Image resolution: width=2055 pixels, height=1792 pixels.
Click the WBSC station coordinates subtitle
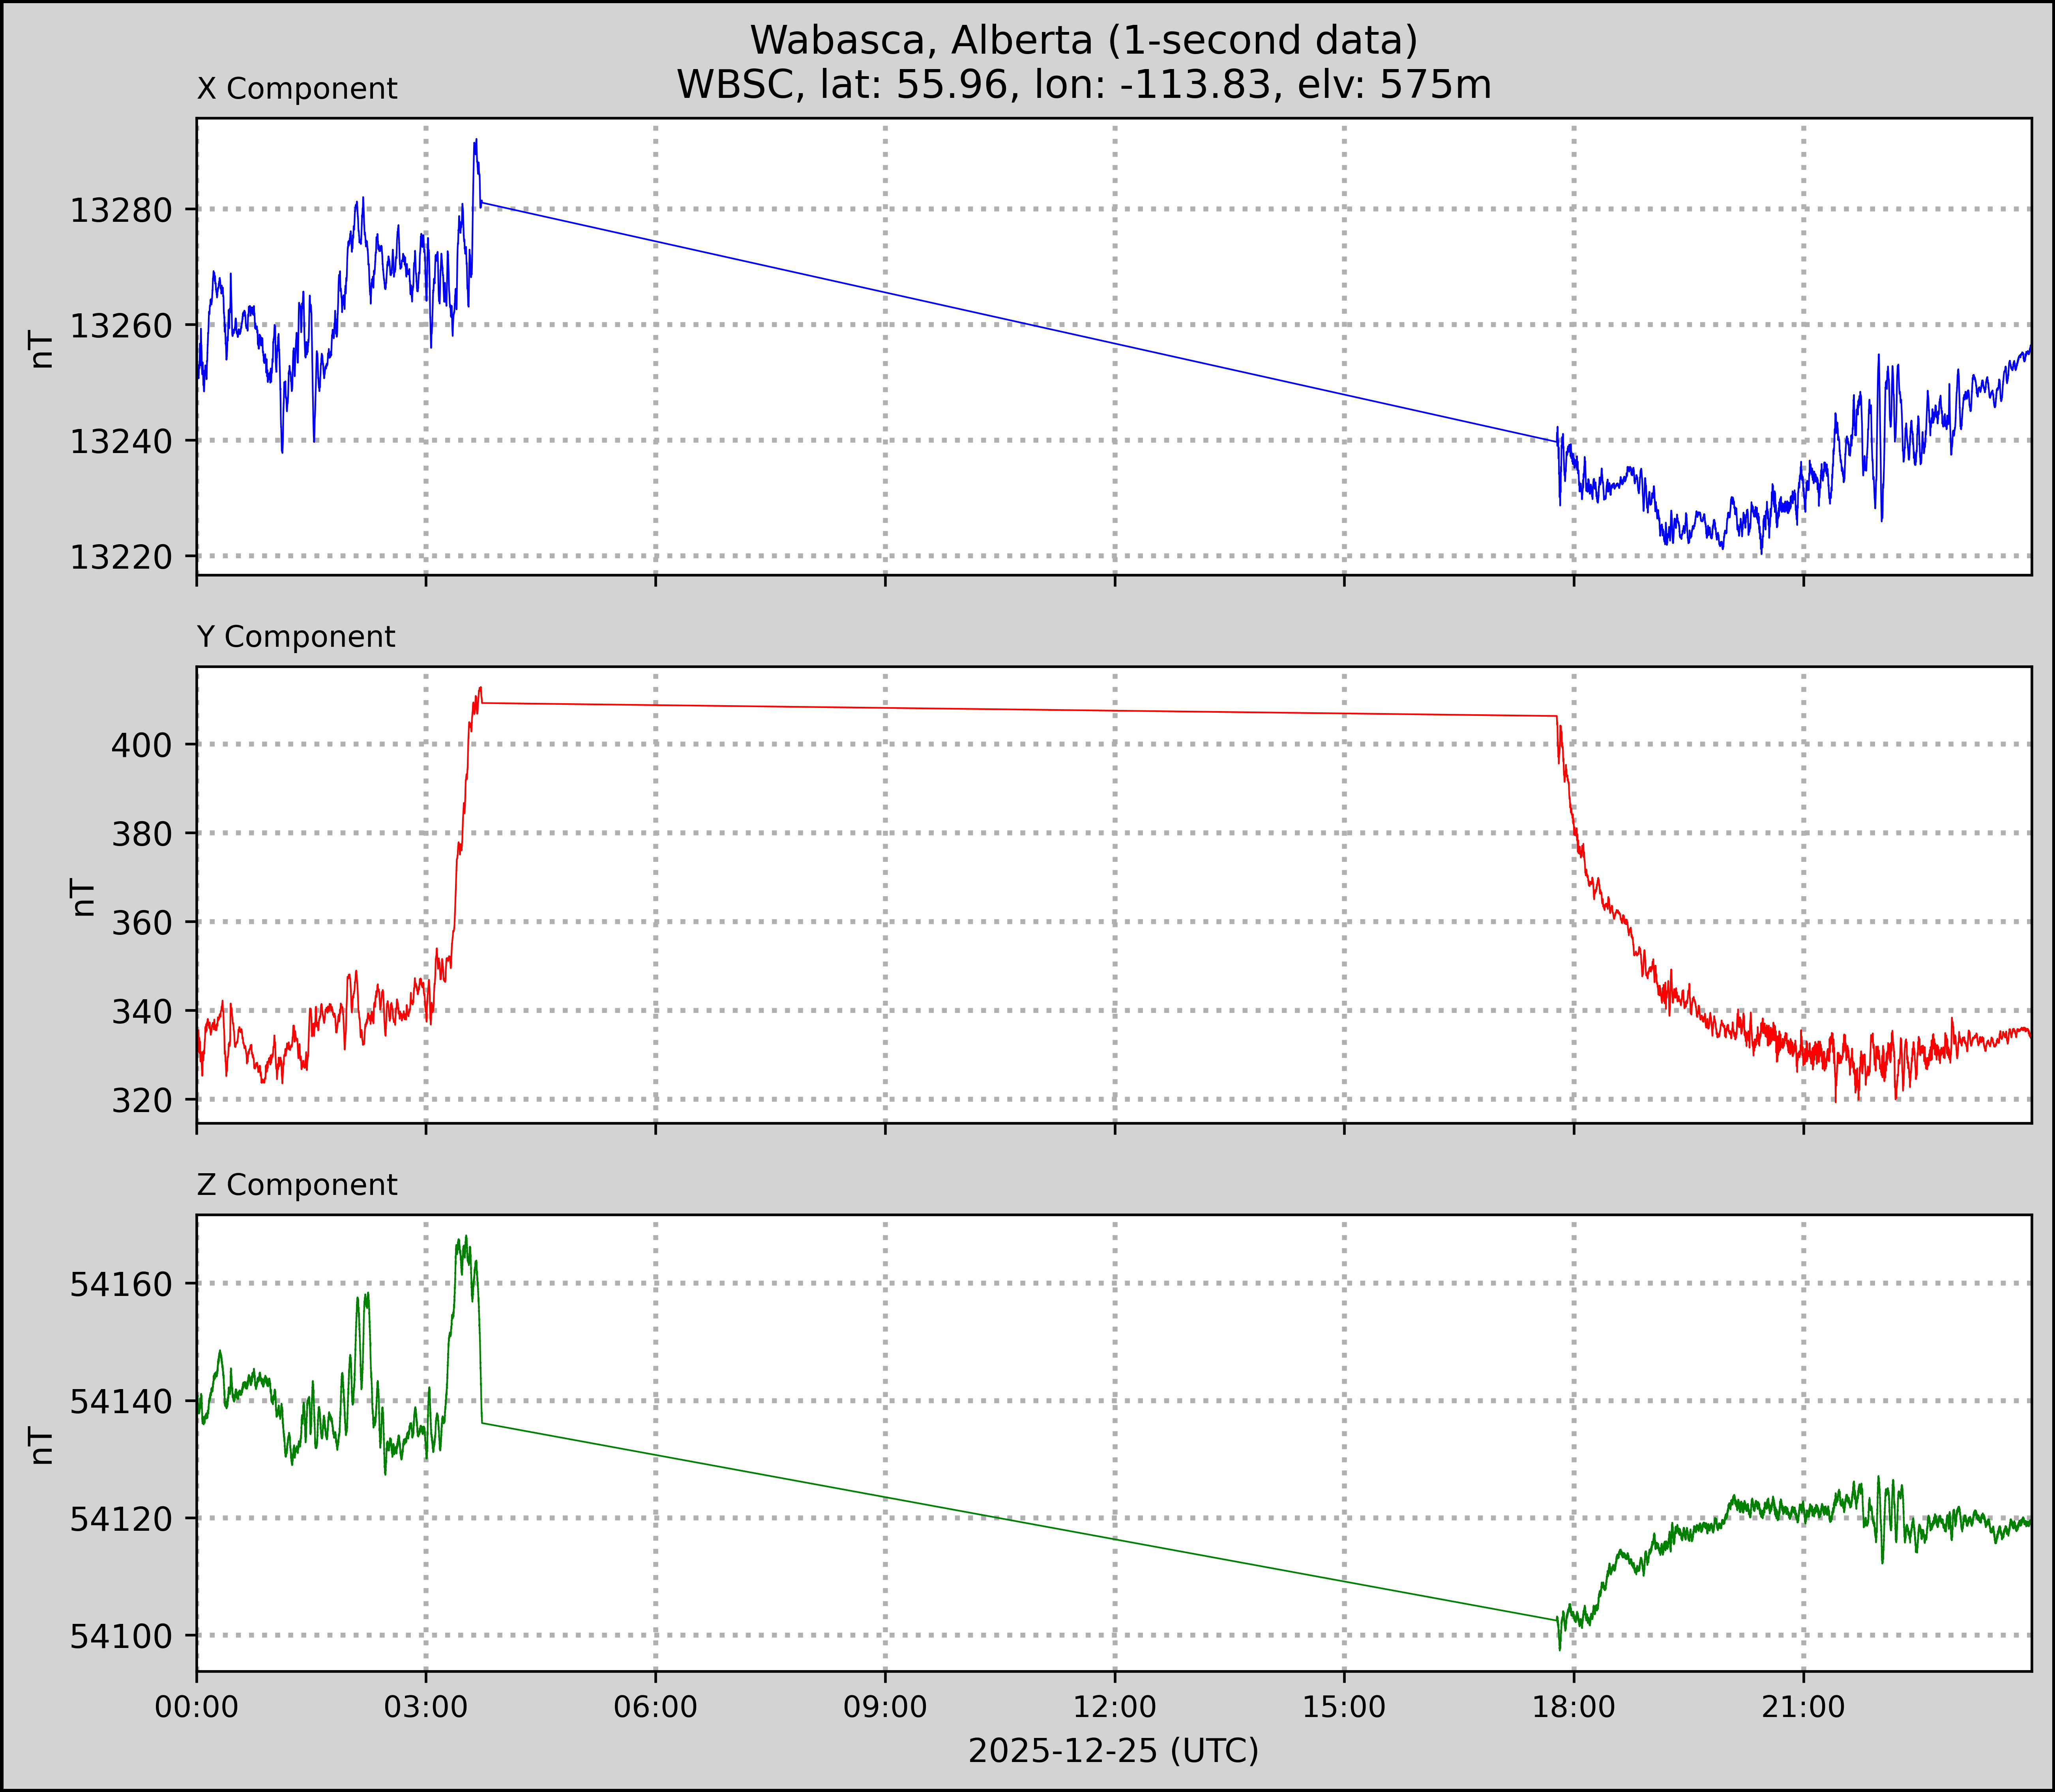1084,85
